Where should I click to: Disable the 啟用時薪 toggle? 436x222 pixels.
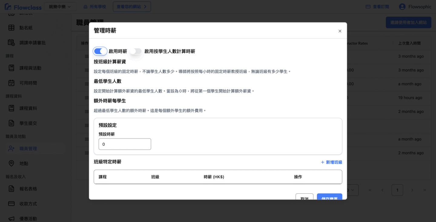pos(100,51)
